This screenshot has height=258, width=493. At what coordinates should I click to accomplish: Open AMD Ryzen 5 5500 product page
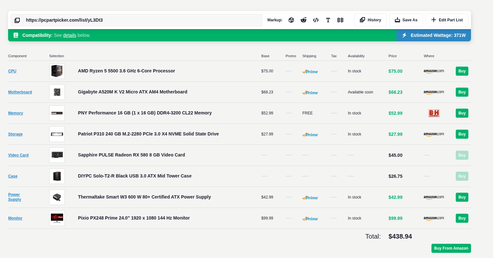[126, 71]
